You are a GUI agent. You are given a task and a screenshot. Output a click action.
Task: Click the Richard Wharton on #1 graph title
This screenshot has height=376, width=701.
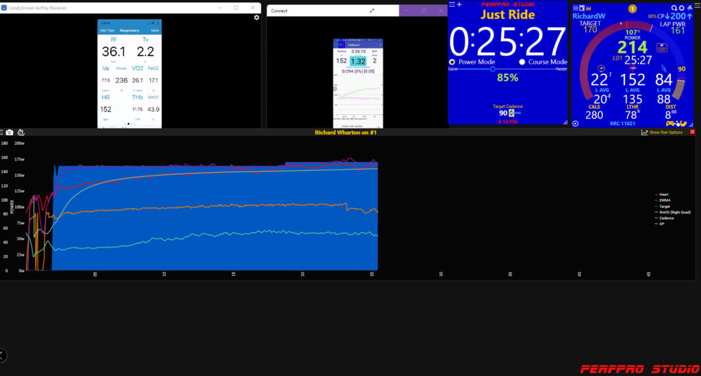[346, 133]
